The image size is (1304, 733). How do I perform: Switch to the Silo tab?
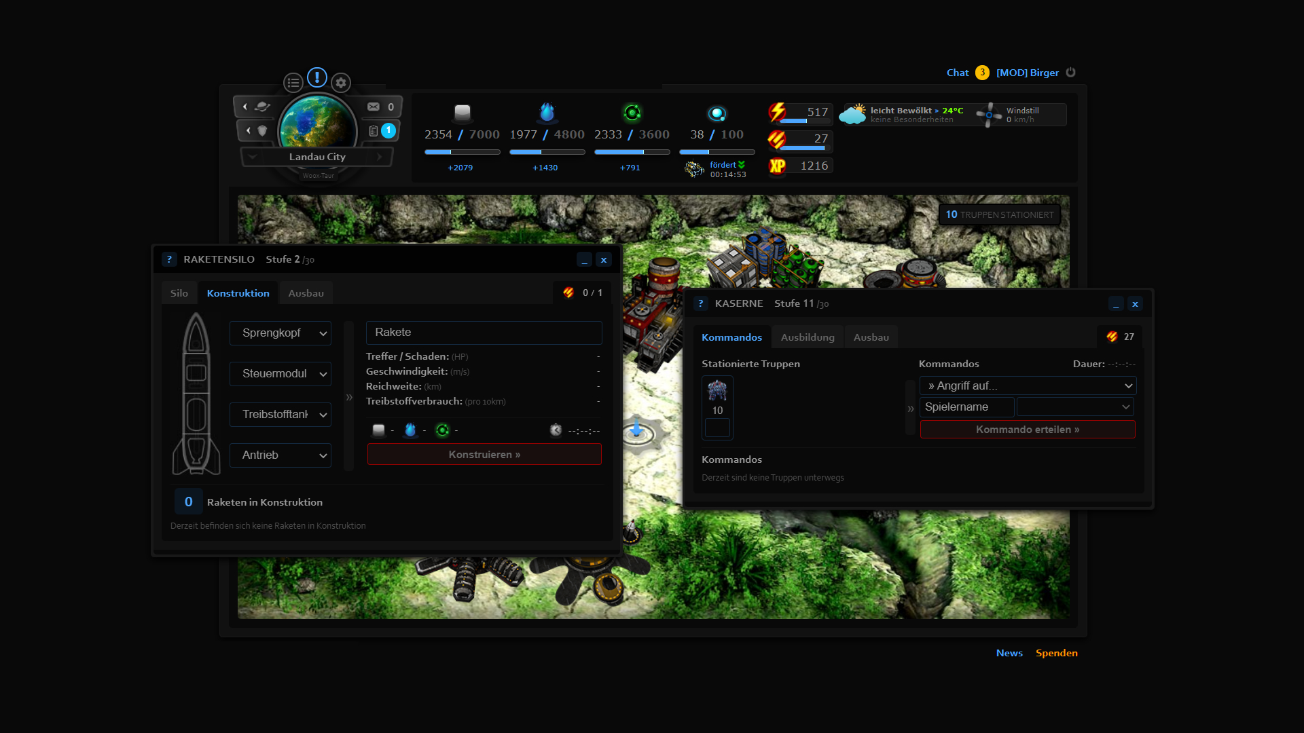(x=179, y=293)
